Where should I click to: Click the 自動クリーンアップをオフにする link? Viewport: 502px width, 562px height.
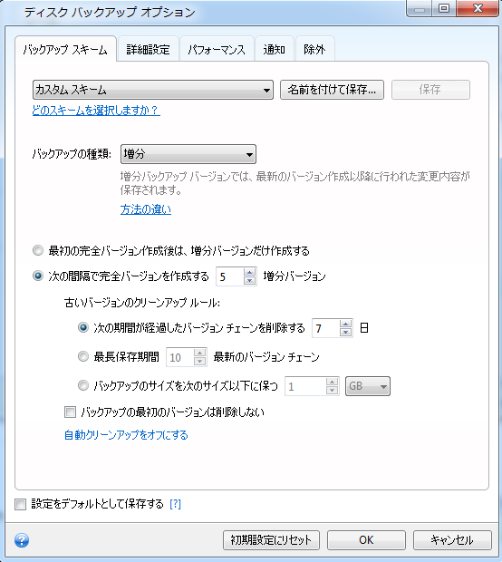point(126,435)
